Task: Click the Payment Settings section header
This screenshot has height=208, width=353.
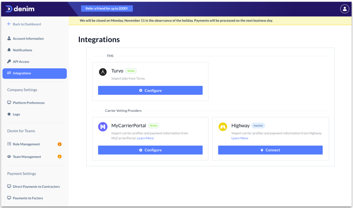Action: pyautogui.click(x=22, y=174)
